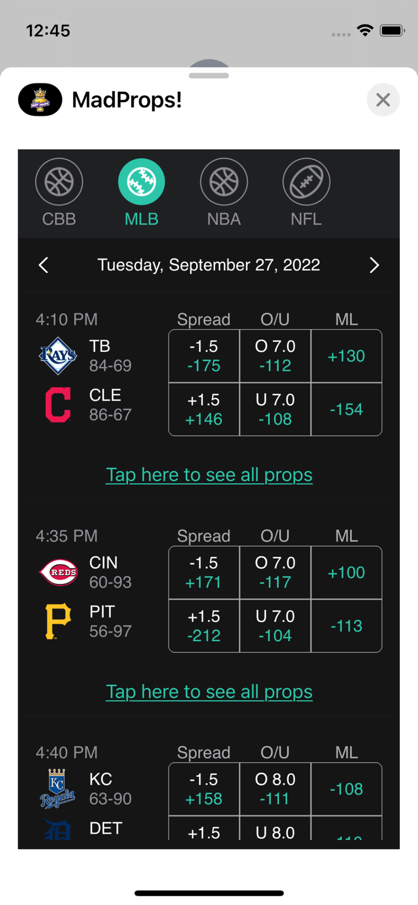Select PIT spread +1.5 at -212

(x=204, y=626)
